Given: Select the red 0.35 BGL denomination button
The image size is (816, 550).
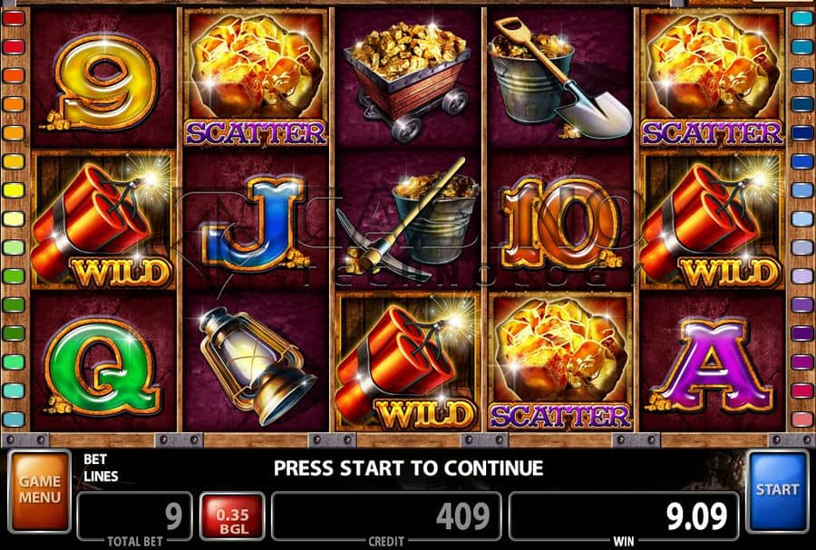Looking at the screenshot, I should click(232, 516).
